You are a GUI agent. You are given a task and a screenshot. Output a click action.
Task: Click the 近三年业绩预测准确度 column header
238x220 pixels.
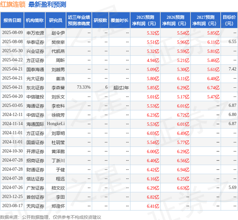pos(79,20)
